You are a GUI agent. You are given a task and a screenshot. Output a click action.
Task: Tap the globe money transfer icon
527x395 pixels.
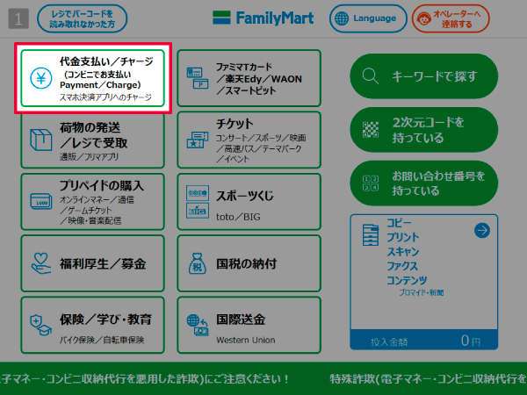click(x=198, y=325)
